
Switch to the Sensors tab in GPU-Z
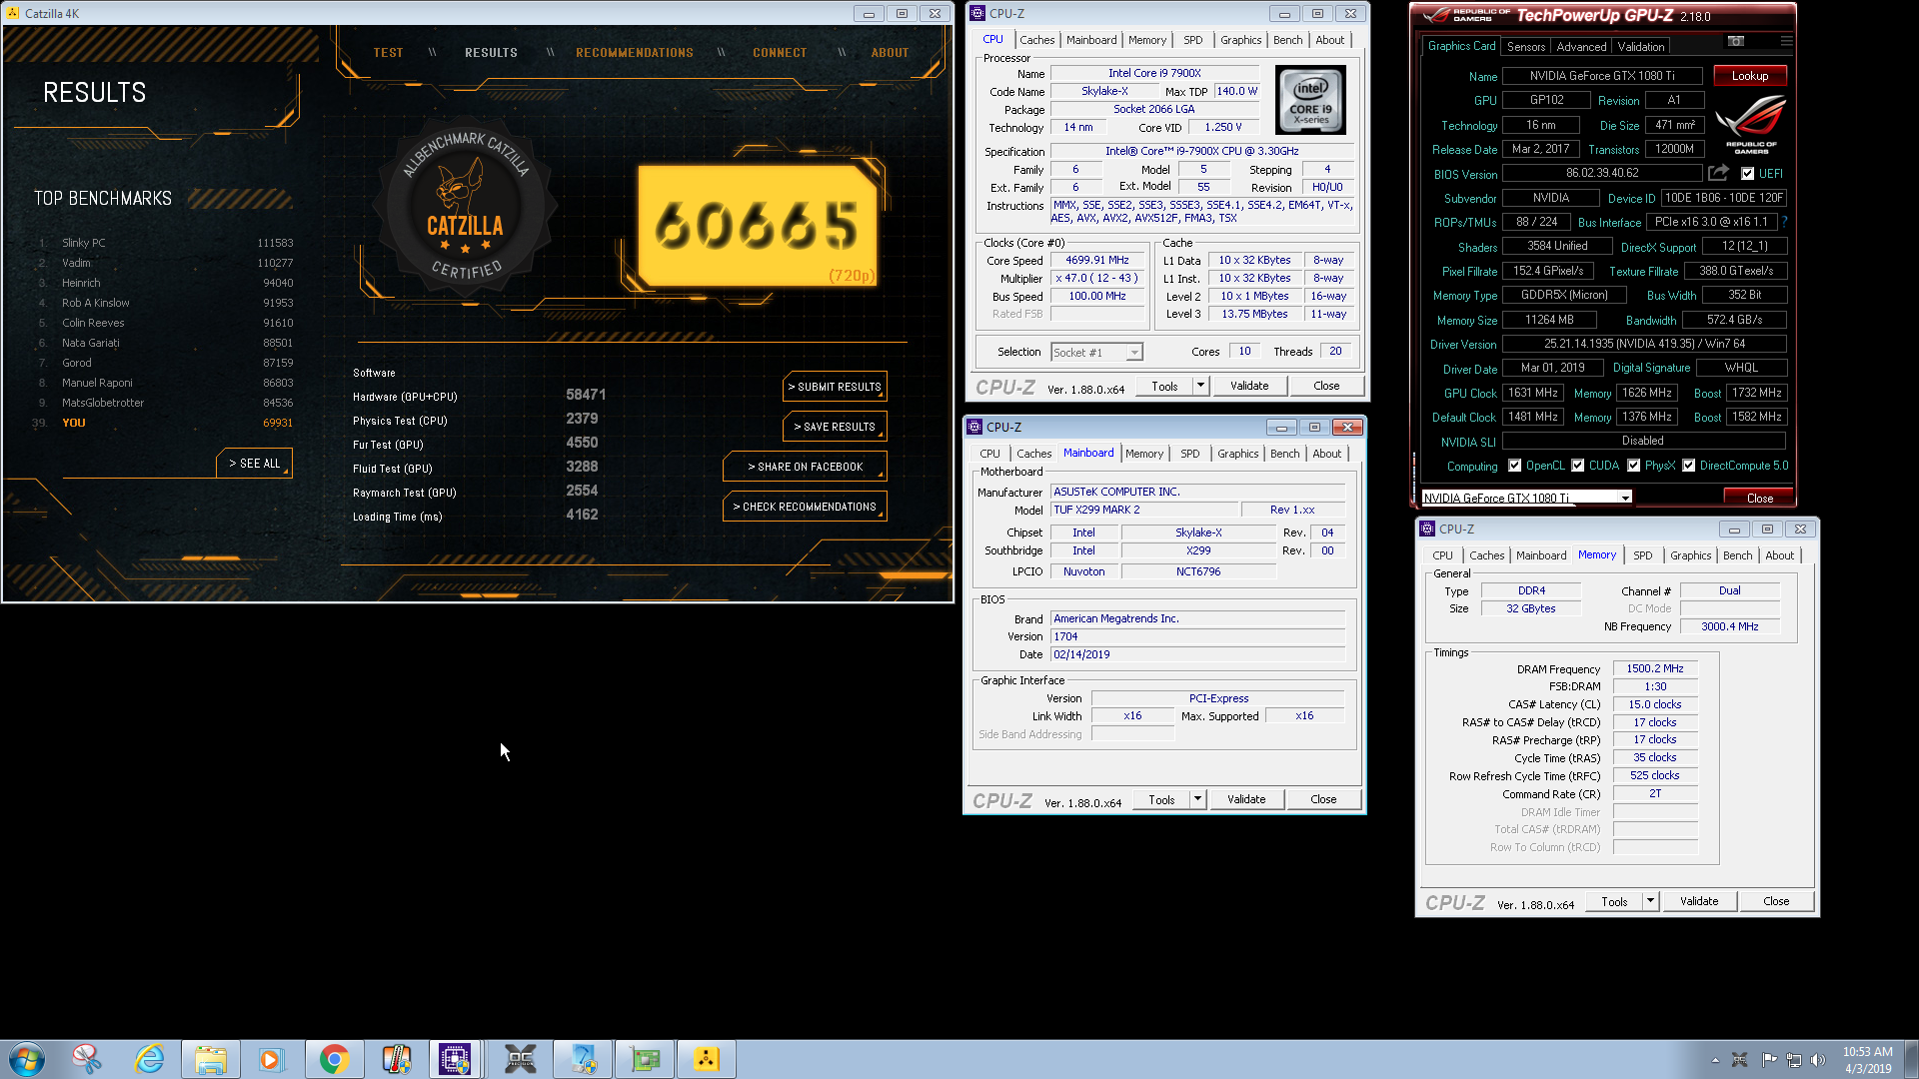click(1526, 46)
